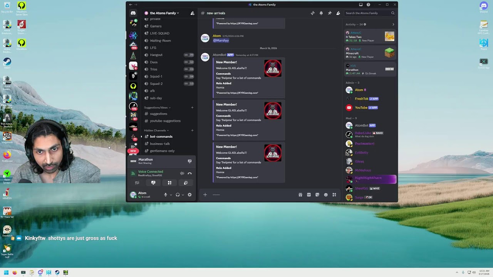Open youtube-suggestions channel
Viewport: 493px width, 277px height.
[x=169, y=121]
